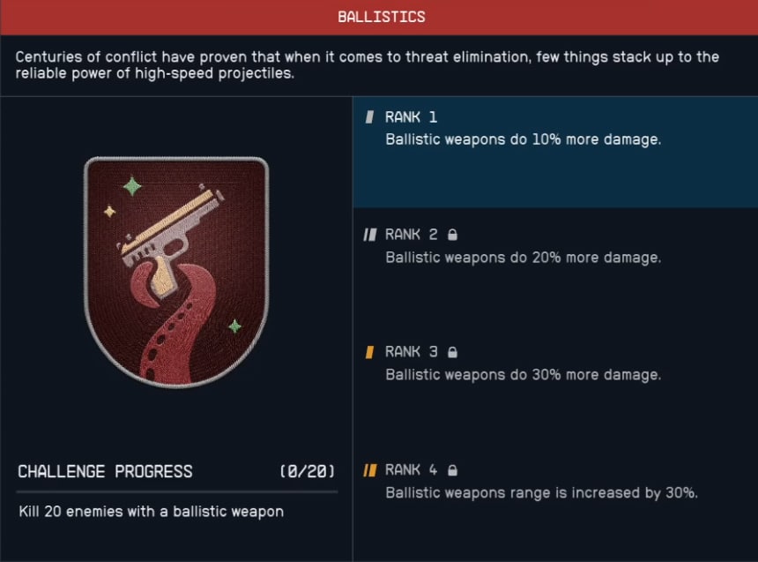Click the orange pip indicator for Rank 3

point(371,351)
